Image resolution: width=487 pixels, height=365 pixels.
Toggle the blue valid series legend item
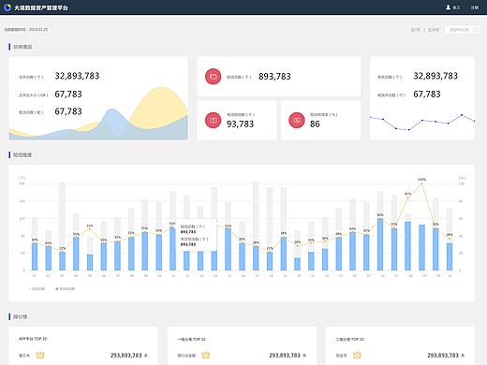66,289
